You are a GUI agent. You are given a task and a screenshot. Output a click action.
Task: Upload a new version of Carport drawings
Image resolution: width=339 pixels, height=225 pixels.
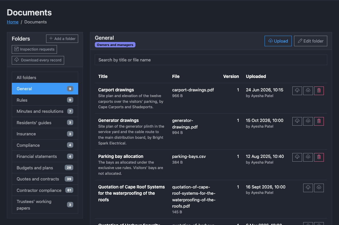(x=308, y=91)
